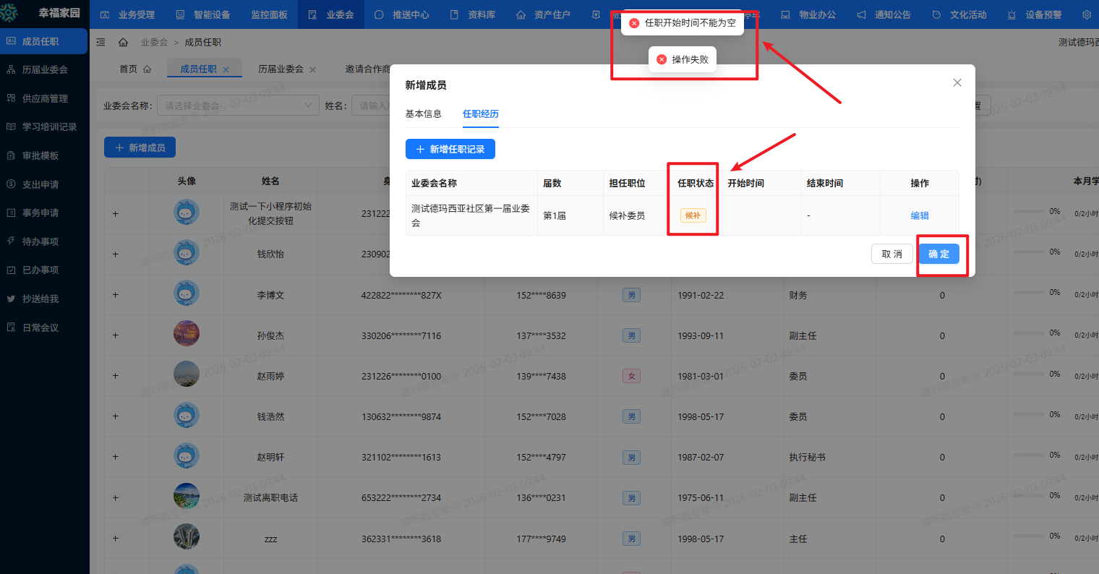Click the avatar in the zzz row
1099x574 pixels.
click(x=187, y=537)
